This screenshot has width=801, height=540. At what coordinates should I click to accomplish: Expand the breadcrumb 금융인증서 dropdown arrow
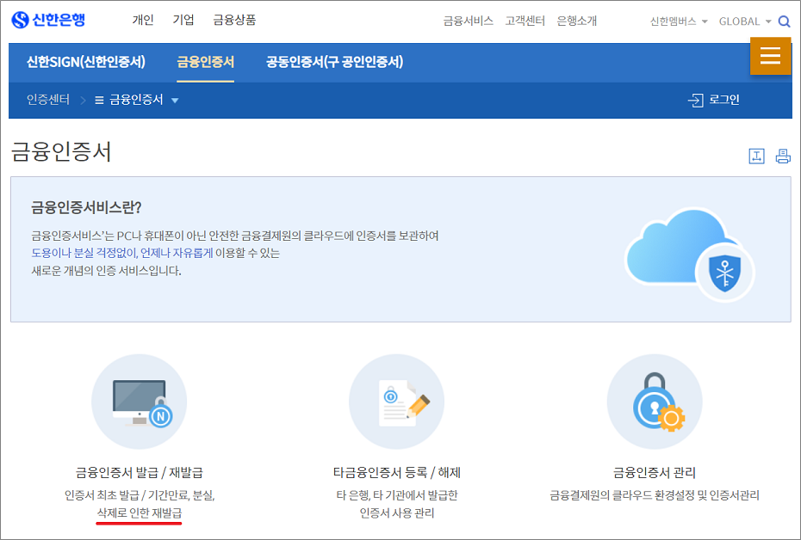(175, 101)
